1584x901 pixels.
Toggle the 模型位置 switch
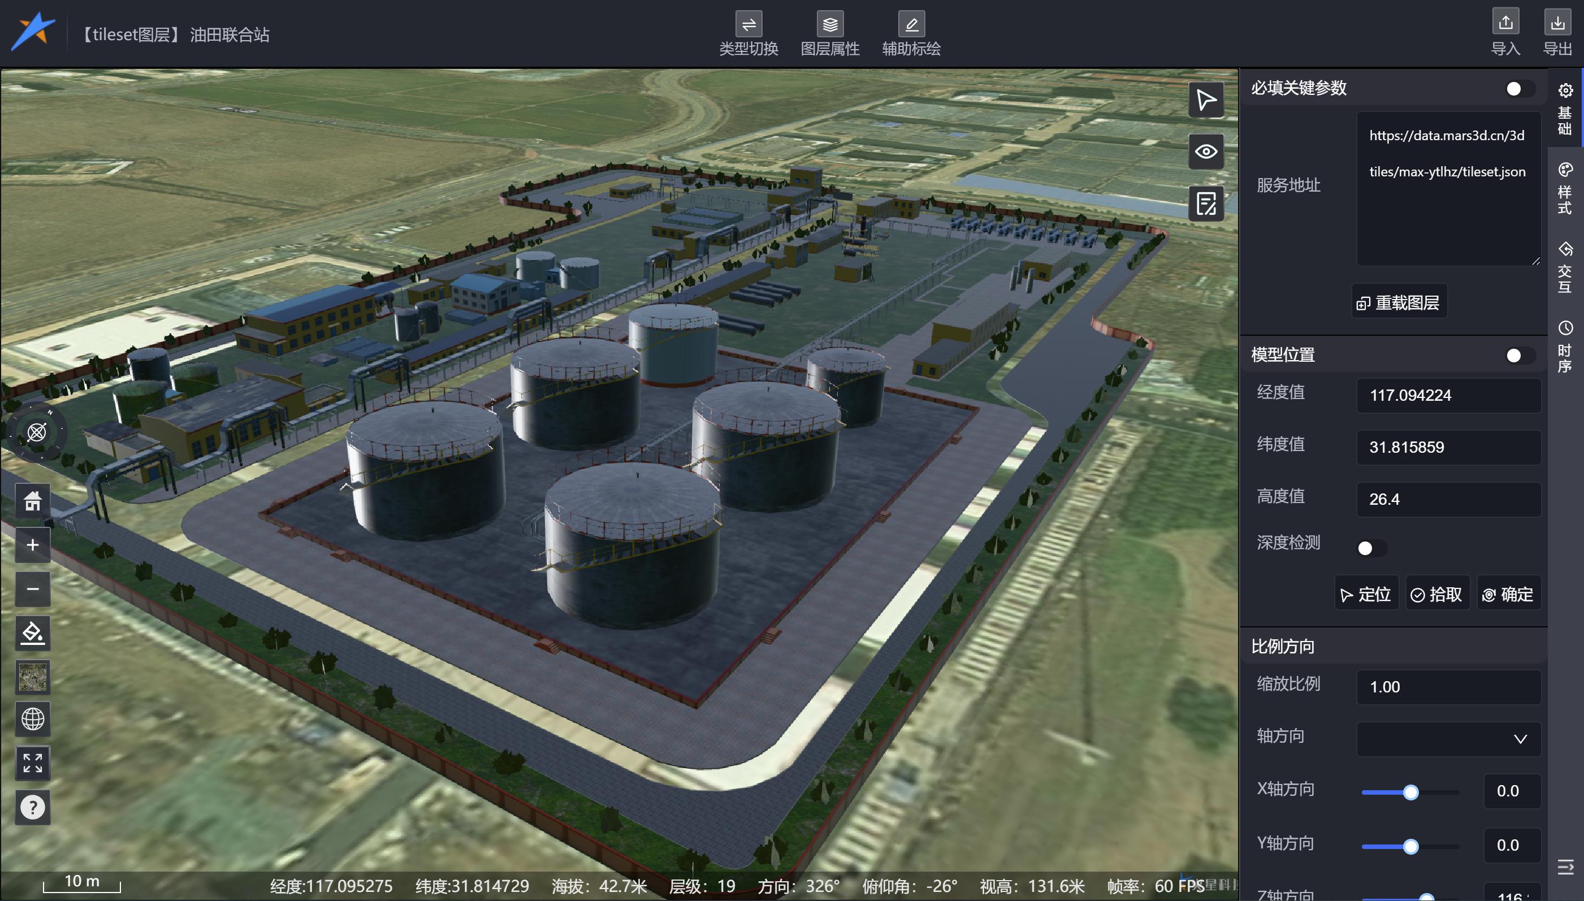point(1519,355)
